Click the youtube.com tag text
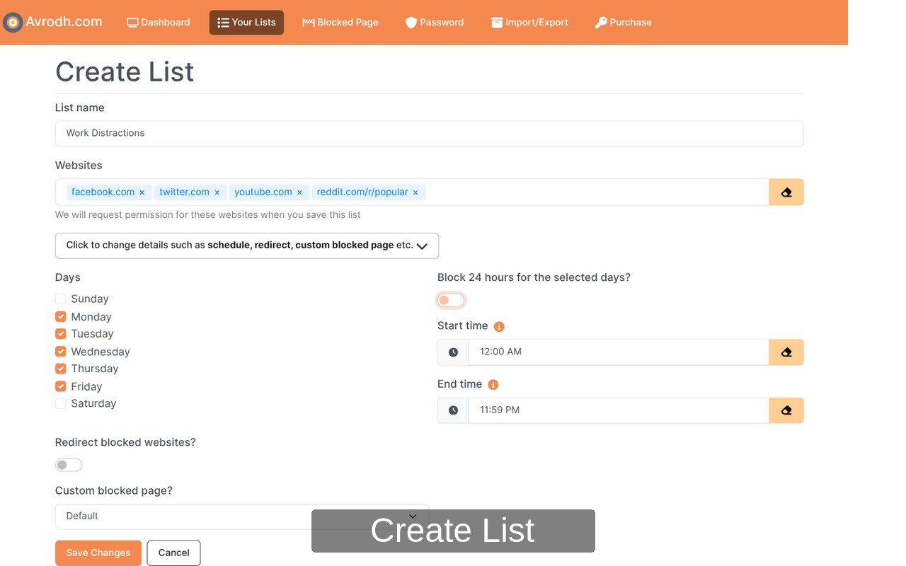Screen dimensions: 906x566 (263, 192)
